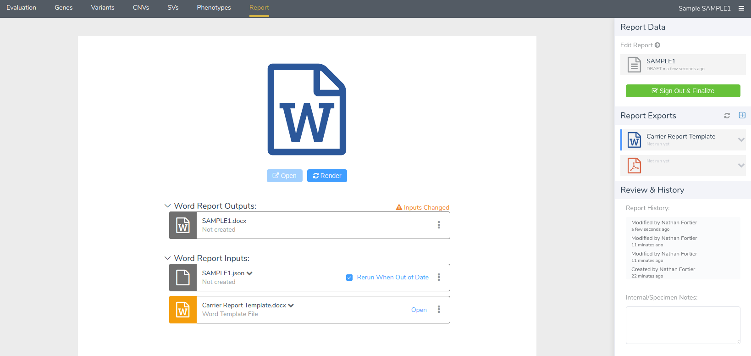The width and height of the screenshot is (751, 356).
Task: Click the Sign Out & Finalize button
Action: [x=683, y=91]
